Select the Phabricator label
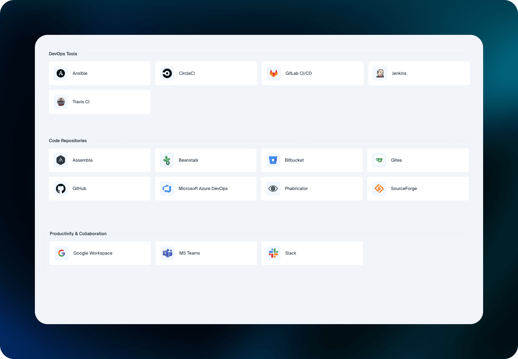This screenshot has width=518, height=359. point(296,188)
